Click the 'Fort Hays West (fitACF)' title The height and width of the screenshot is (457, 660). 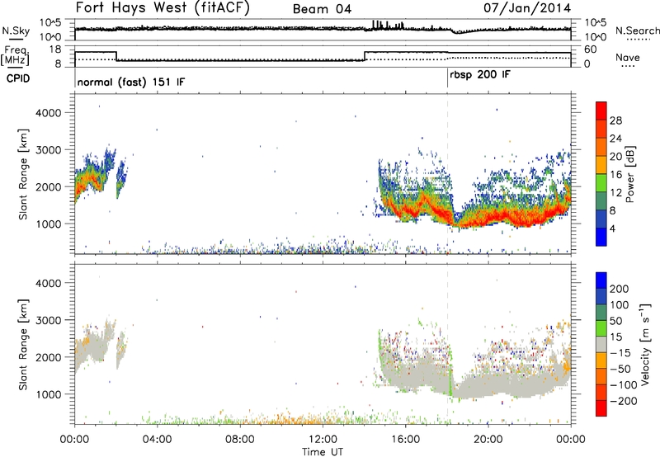tap(163, 7)
